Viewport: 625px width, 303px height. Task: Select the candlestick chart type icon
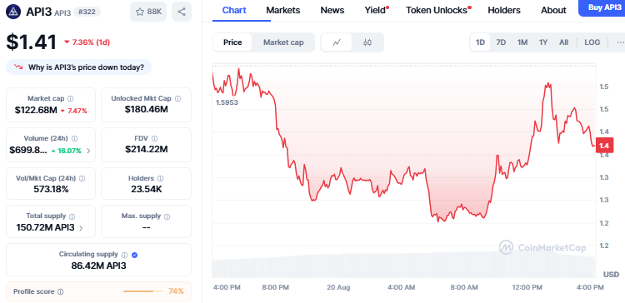(367, 42)
